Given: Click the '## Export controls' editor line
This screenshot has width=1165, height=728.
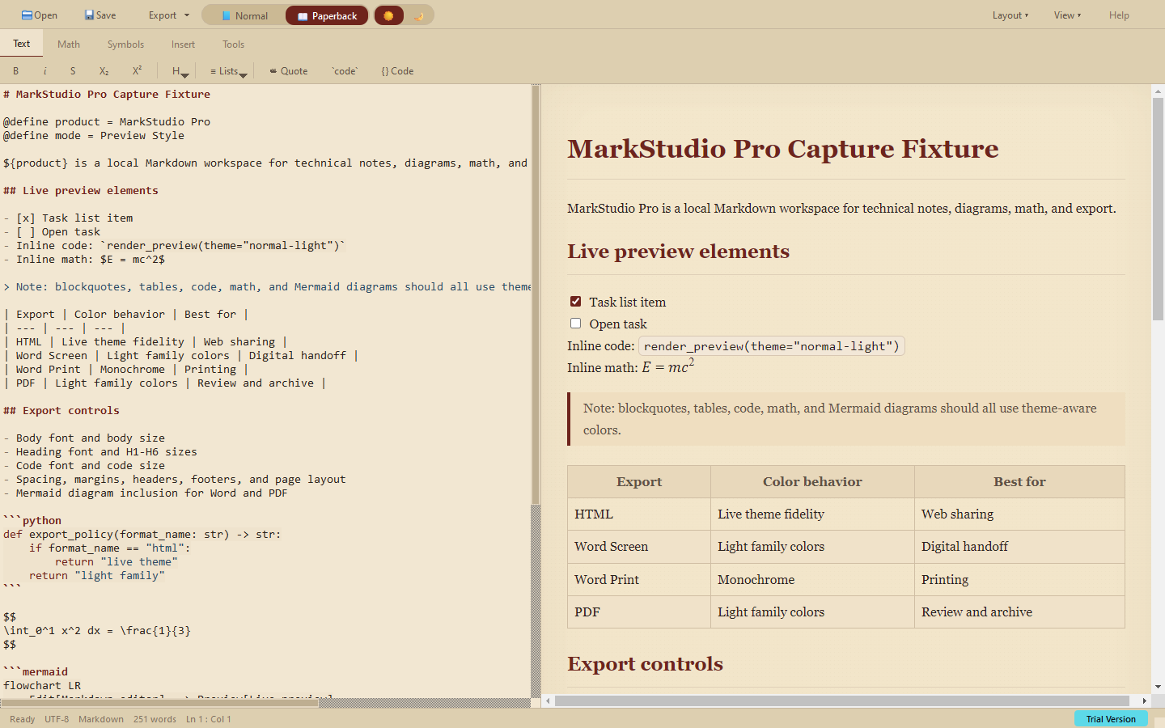Looking at the screenshot, I should (61, 411).
